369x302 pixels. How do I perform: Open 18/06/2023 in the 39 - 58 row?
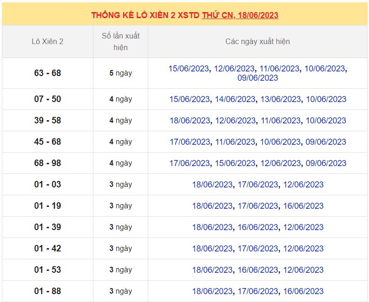[x=190, y=121]
